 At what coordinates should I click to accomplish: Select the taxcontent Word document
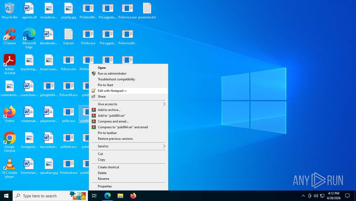(x=49, y=141)
